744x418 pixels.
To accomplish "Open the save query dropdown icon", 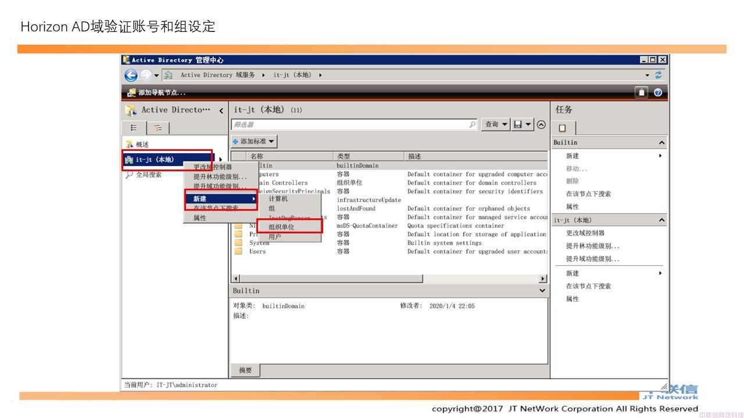I will [523, 124].
